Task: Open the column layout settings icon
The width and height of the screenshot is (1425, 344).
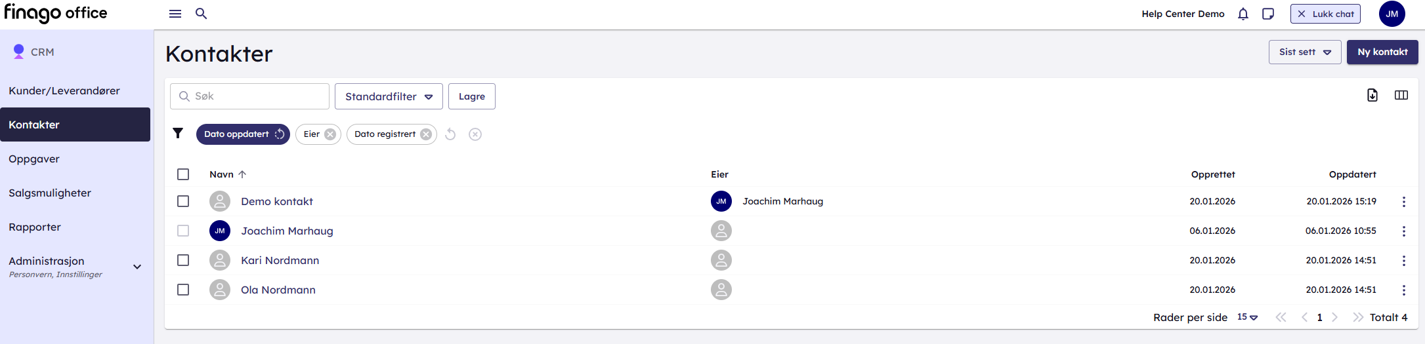Action: (x=1401, y=96)
